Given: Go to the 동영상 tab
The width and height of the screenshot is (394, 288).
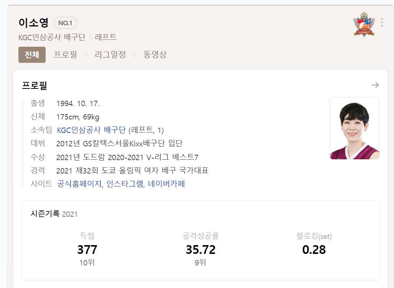Looking at the screenshot, I should (x=155, y=54).
